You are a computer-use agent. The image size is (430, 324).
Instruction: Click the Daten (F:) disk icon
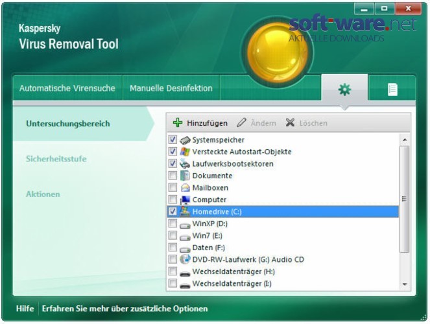pos(185,249)
